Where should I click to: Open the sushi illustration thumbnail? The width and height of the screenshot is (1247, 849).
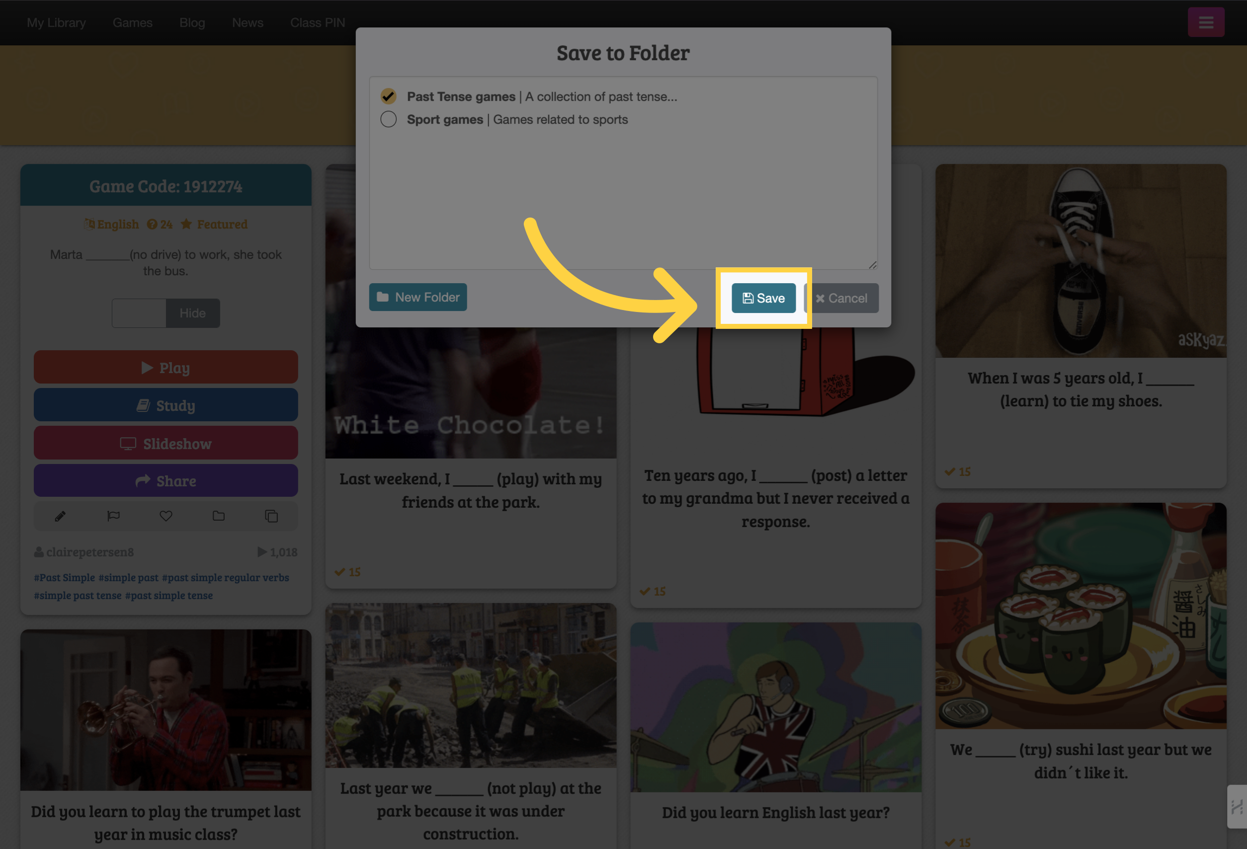(1081, 616)
